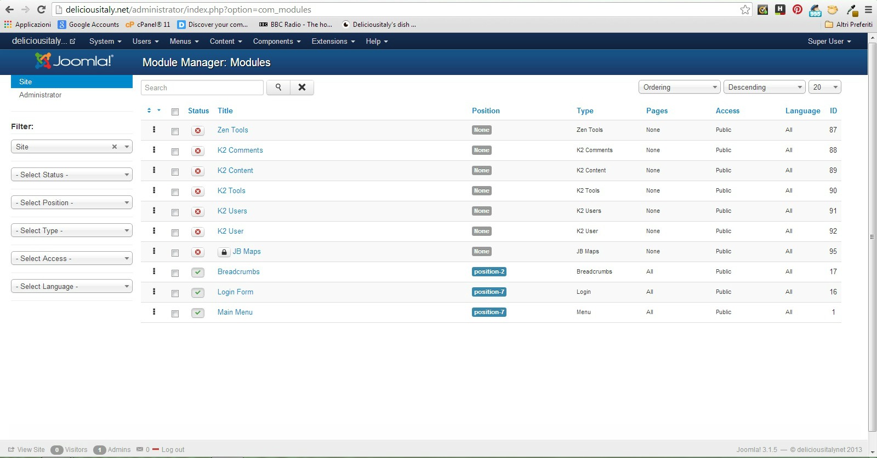Screen dimensions: 877x458
Task: Open the Site filter dropdown
Action: pos(72,147)
